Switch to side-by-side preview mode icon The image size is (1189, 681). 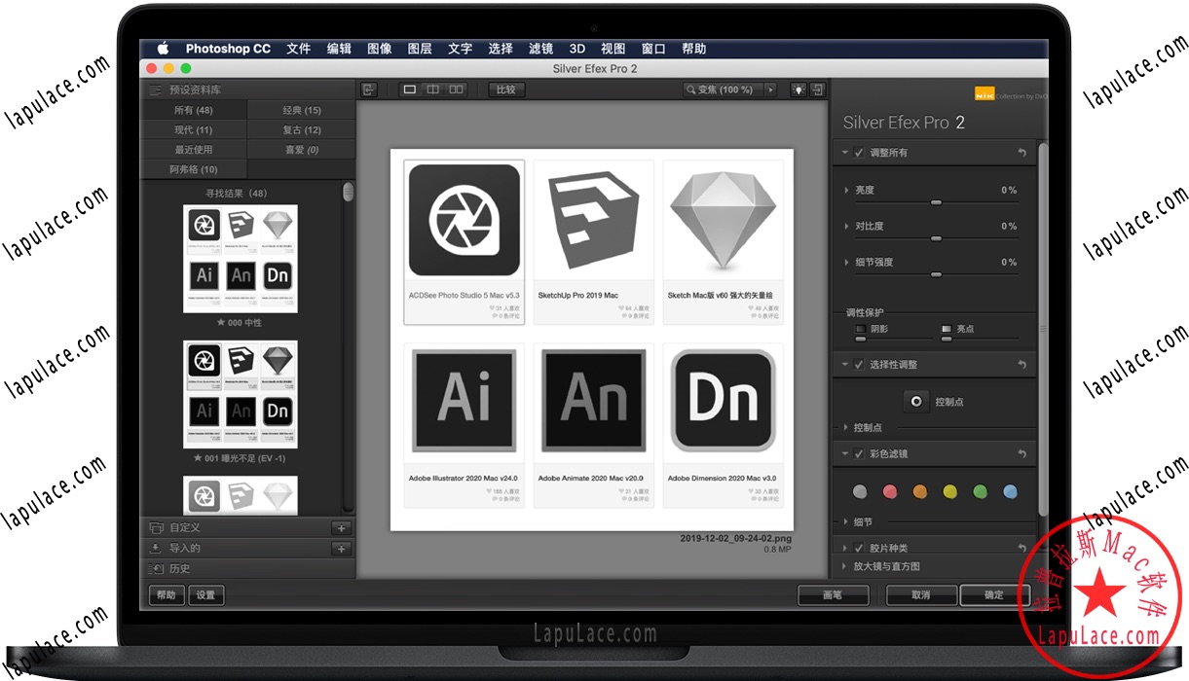click(456, 88)
